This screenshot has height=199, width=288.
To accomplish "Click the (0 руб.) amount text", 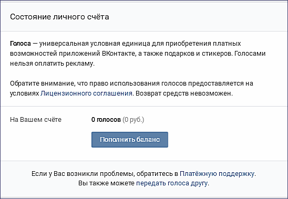I will pyautogui.click(x=133, y=120).
